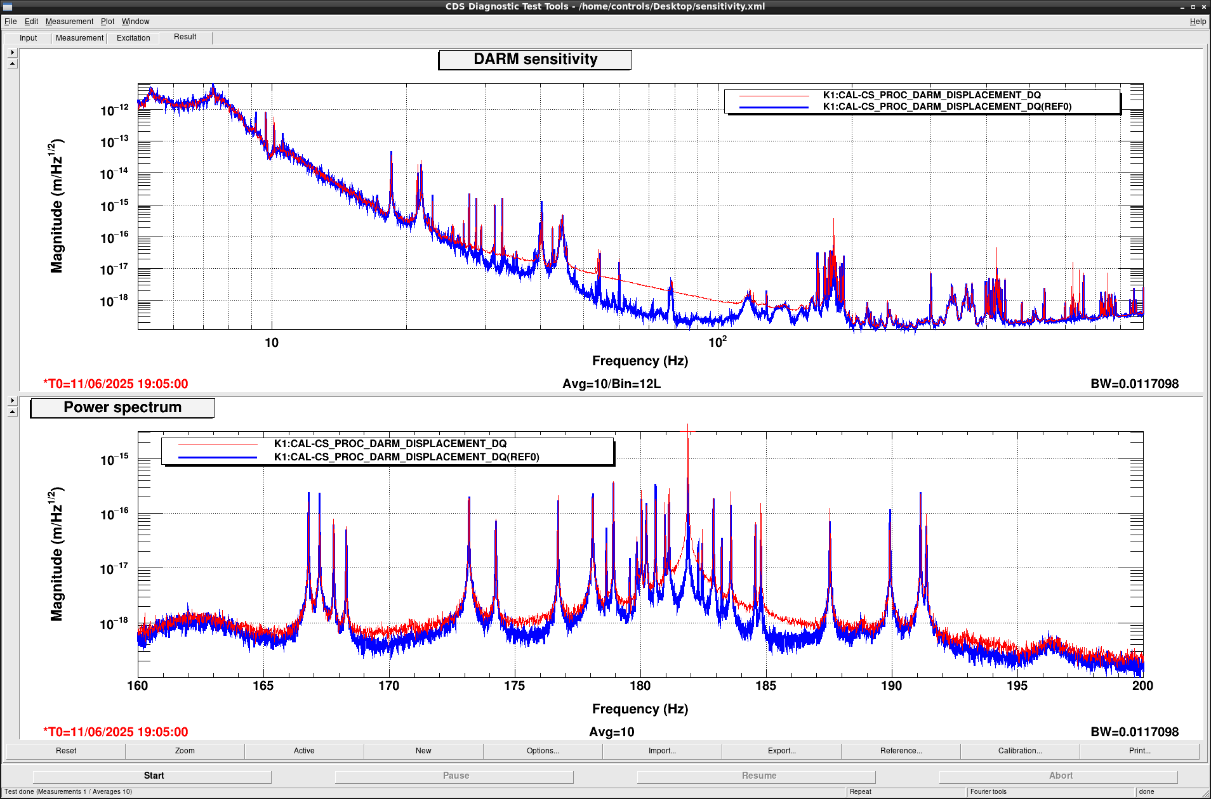This screenshot has height=799, width=1211.
Task: Click bottom plot up-arrow panel button
Action: [12, 412]
